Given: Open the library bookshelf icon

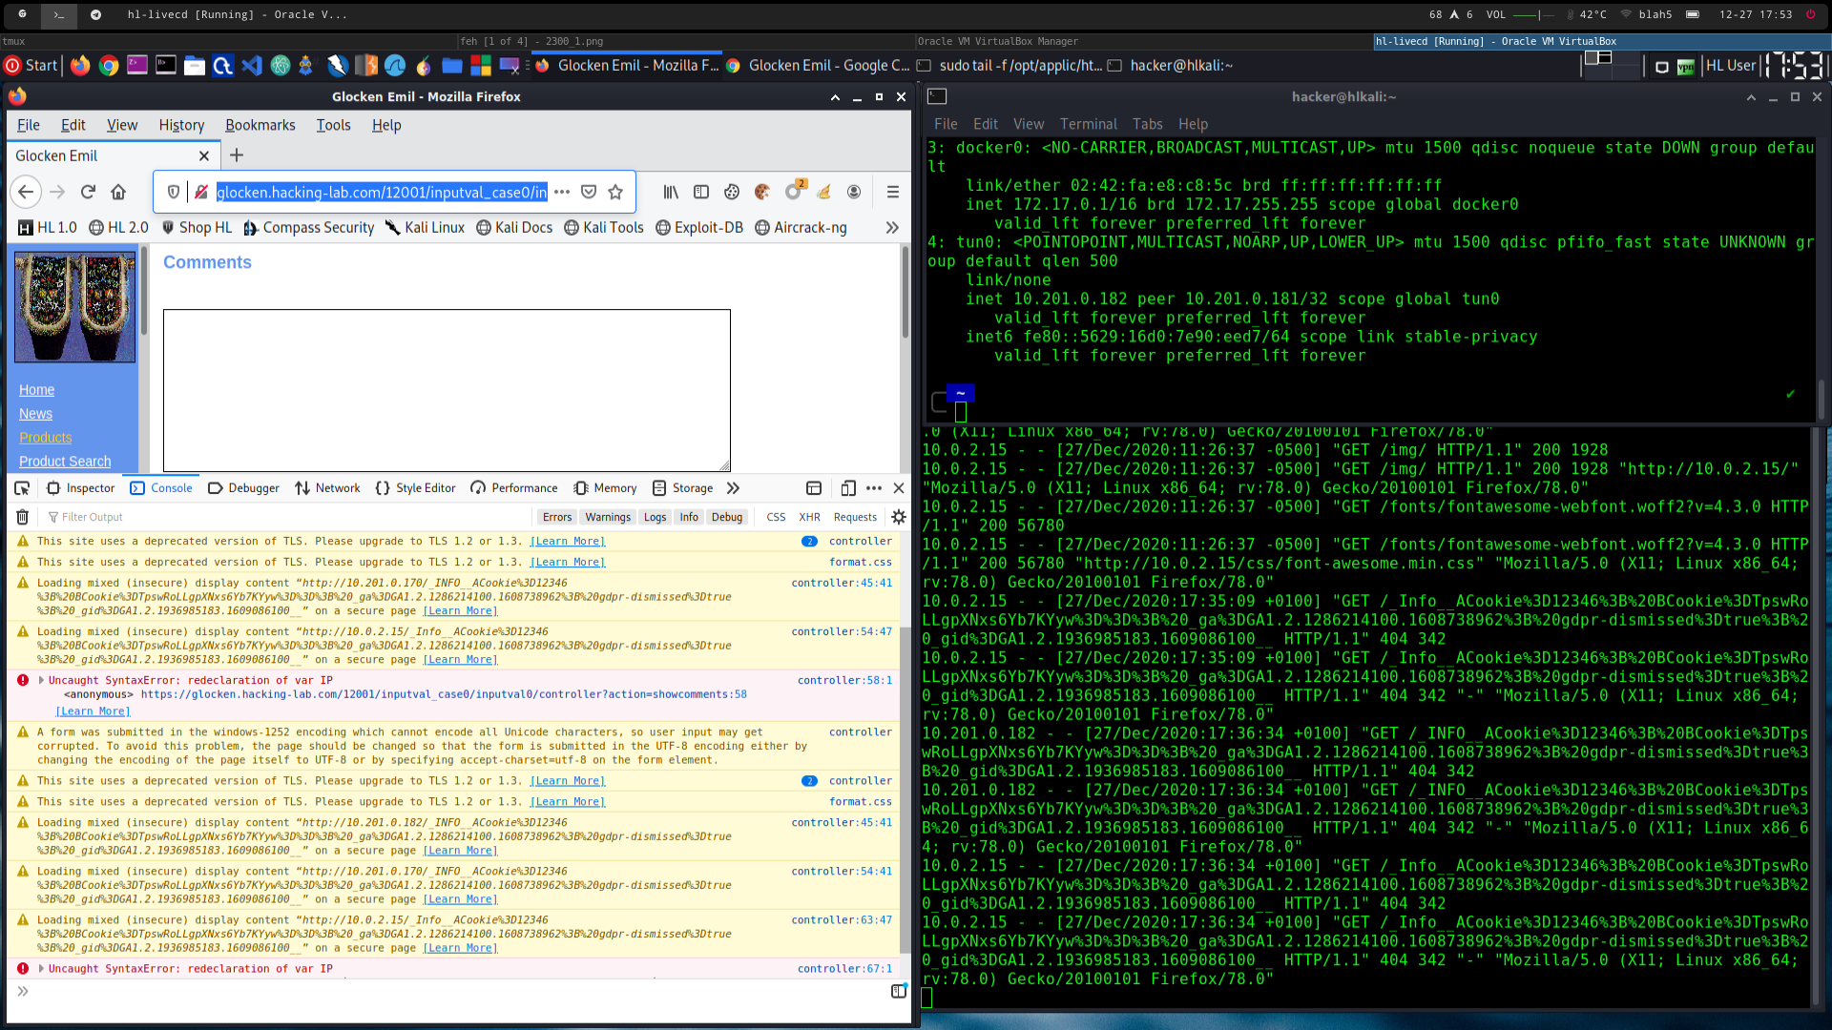Looking at the screenshot, I should 671,192.
